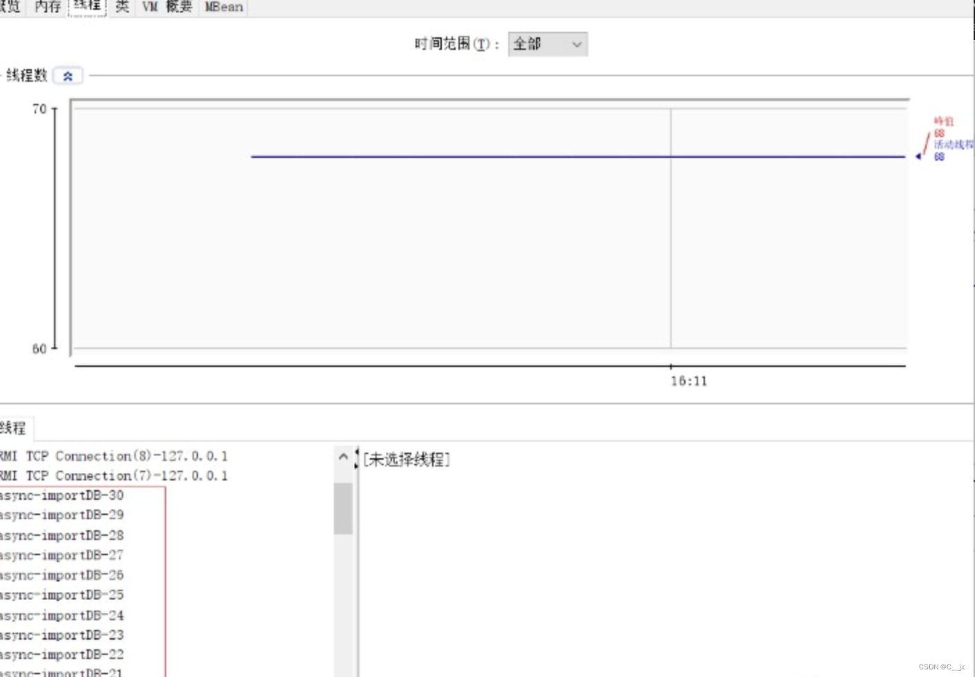Select thread async-importDB-23
Viewport: 975px width, 677px height.
[62, 635]
